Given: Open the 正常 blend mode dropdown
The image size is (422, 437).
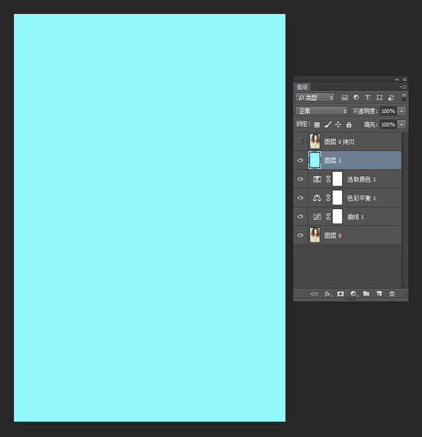Looking at the screenshot, I should click(x=322, y=111).
